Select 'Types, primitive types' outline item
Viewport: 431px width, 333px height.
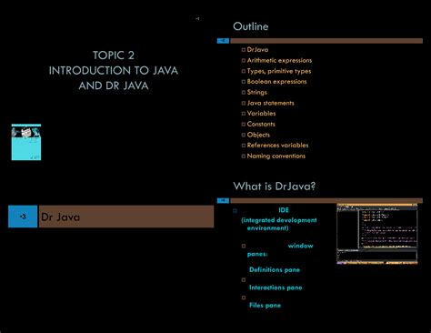point(279,71)
